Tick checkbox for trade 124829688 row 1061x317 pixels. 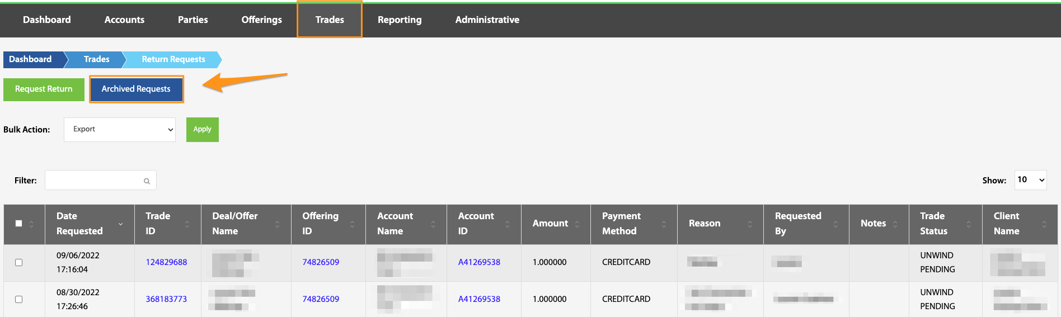tap(18, 262)
